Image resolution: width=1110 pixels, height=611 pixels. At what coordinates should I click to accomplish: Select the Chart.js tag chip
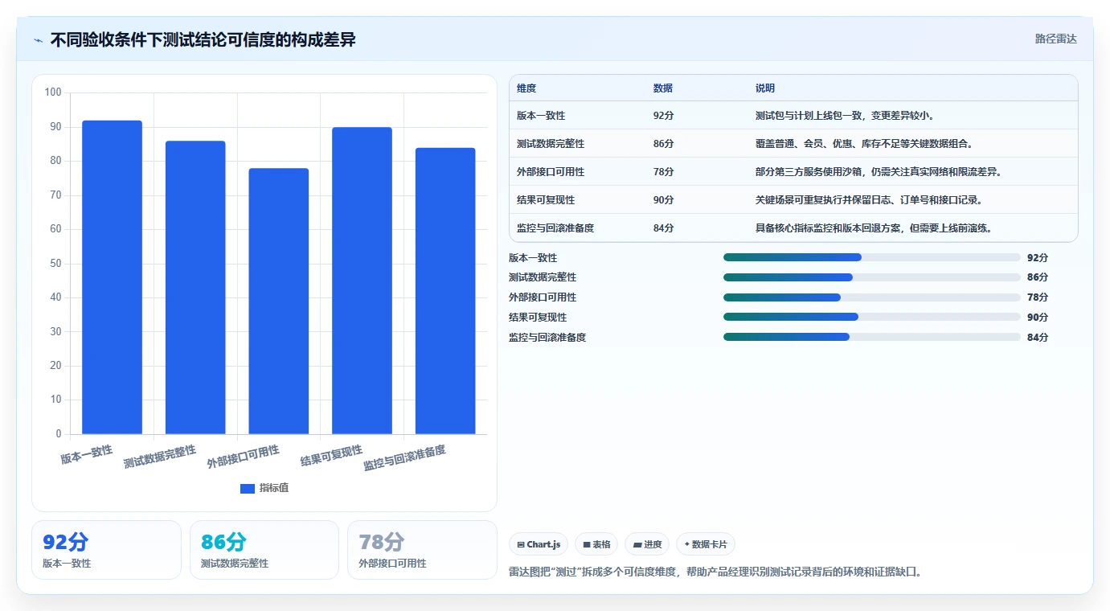[539, 544]
